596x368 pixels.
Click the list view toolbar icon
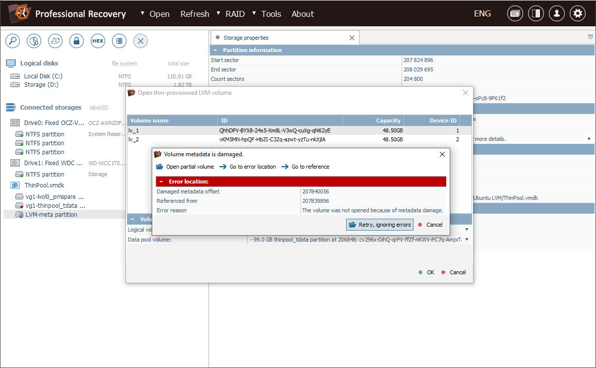pos(119,41)
